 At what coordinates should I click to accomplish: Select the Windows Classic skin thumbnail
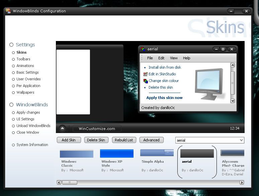coord(77,154)
